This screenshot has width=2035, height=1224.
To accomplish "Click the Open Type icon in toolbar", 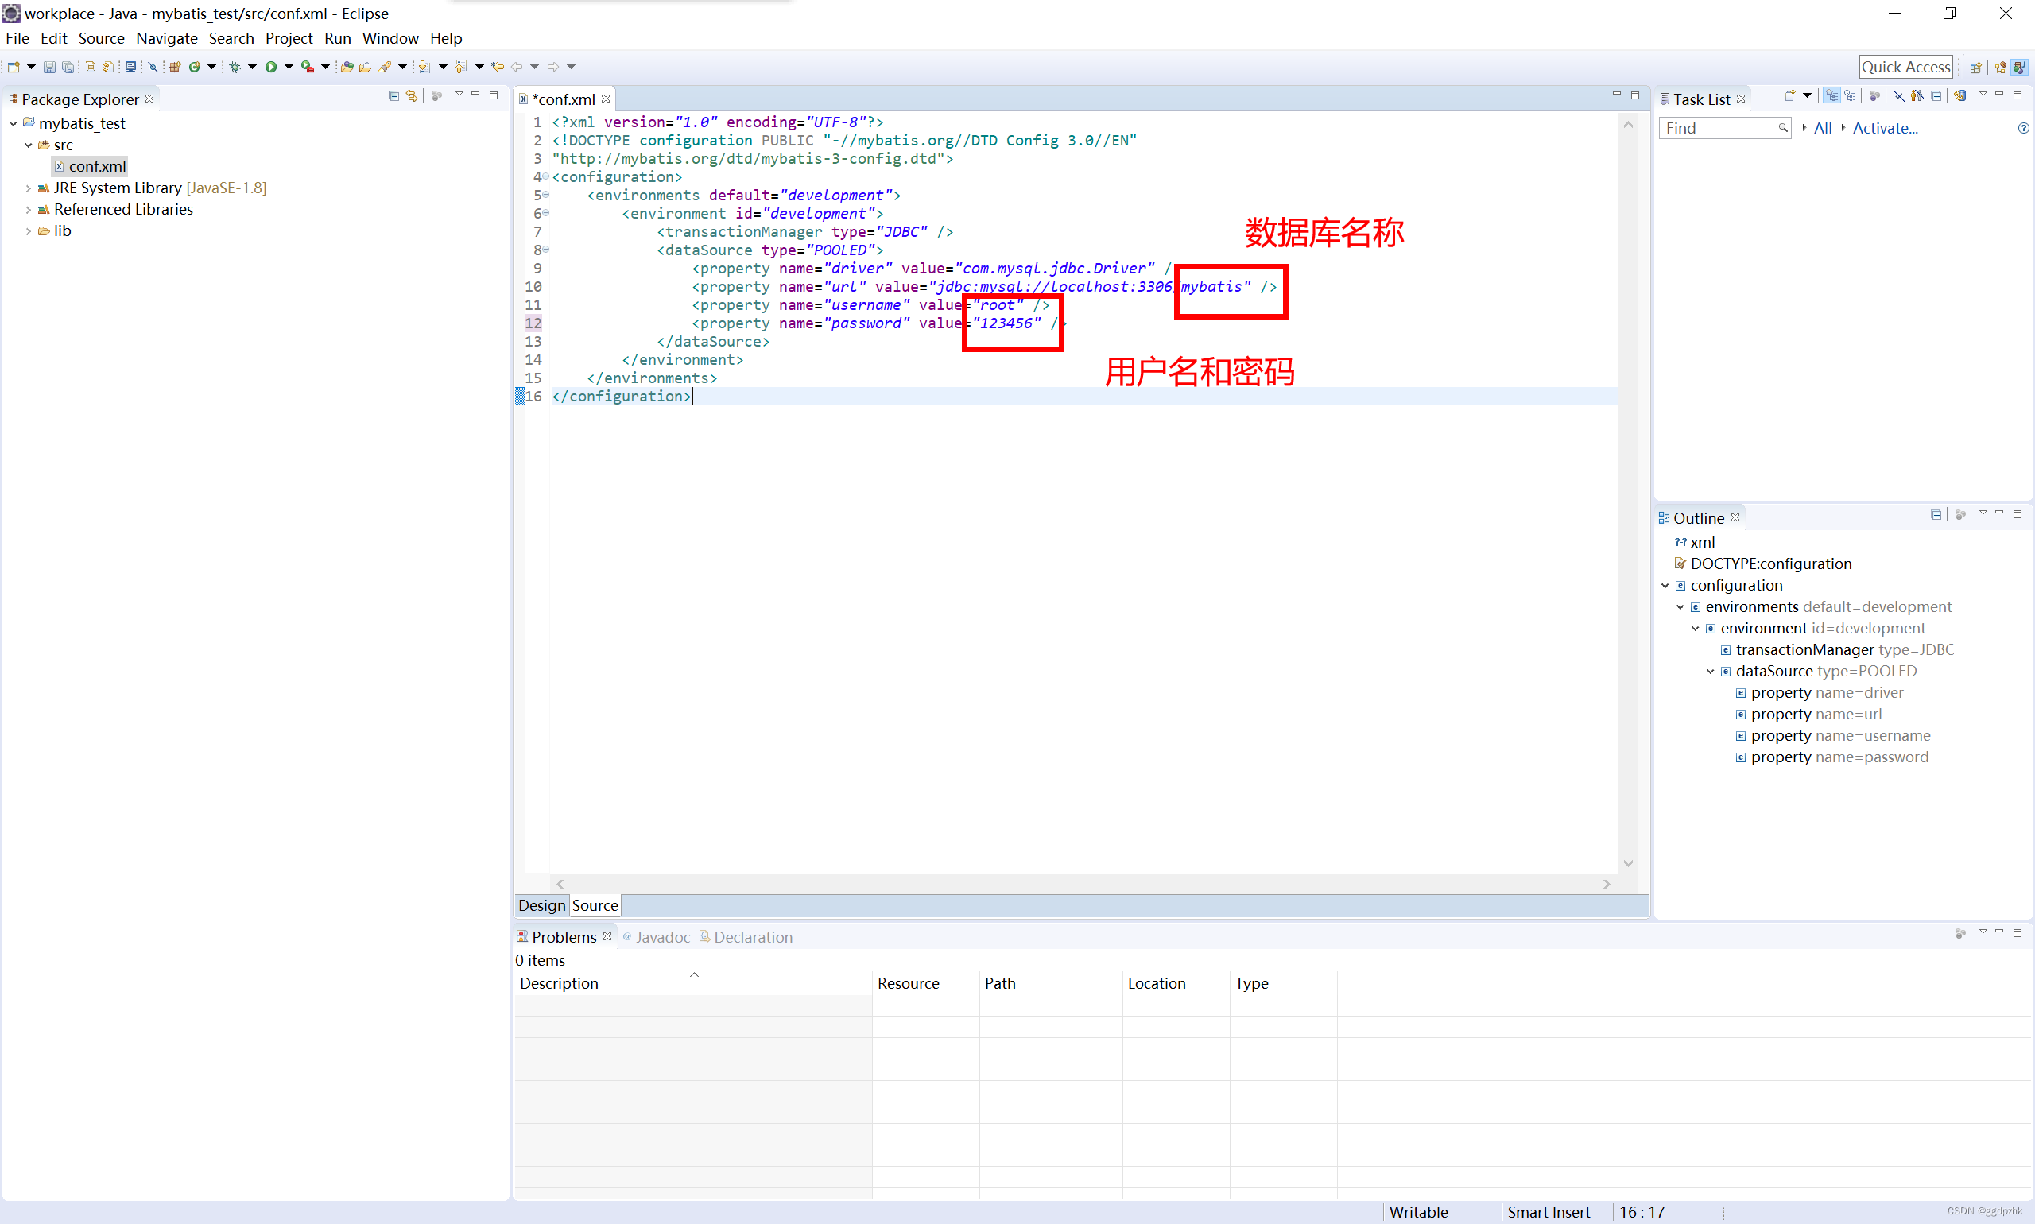I will click(347, 67).
